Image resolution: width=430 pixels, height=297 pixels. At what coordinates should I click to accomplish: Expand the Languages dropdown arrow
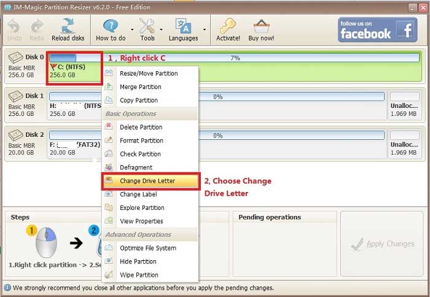pyautogui.click(x=205, y=29)
